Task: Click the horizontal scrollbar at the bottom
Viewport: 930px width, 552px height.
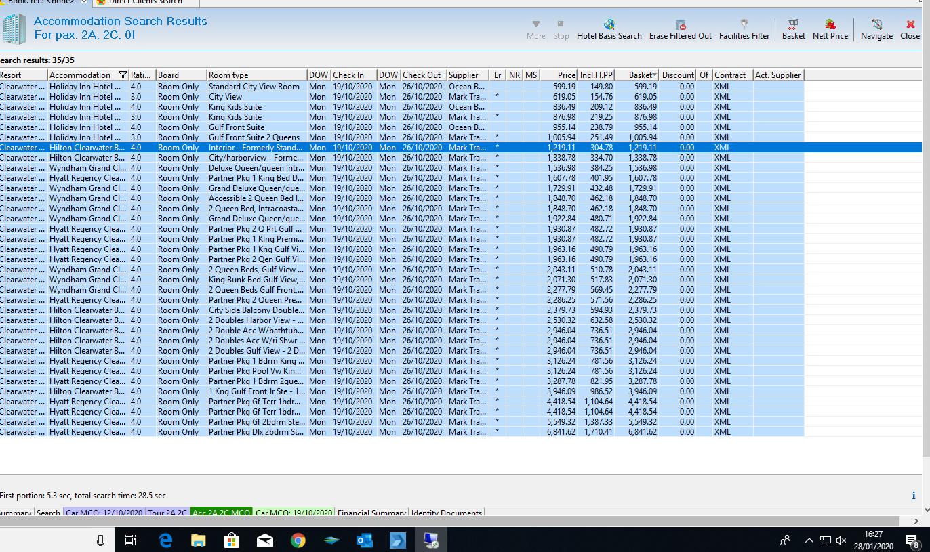Action: click(449, 521)
